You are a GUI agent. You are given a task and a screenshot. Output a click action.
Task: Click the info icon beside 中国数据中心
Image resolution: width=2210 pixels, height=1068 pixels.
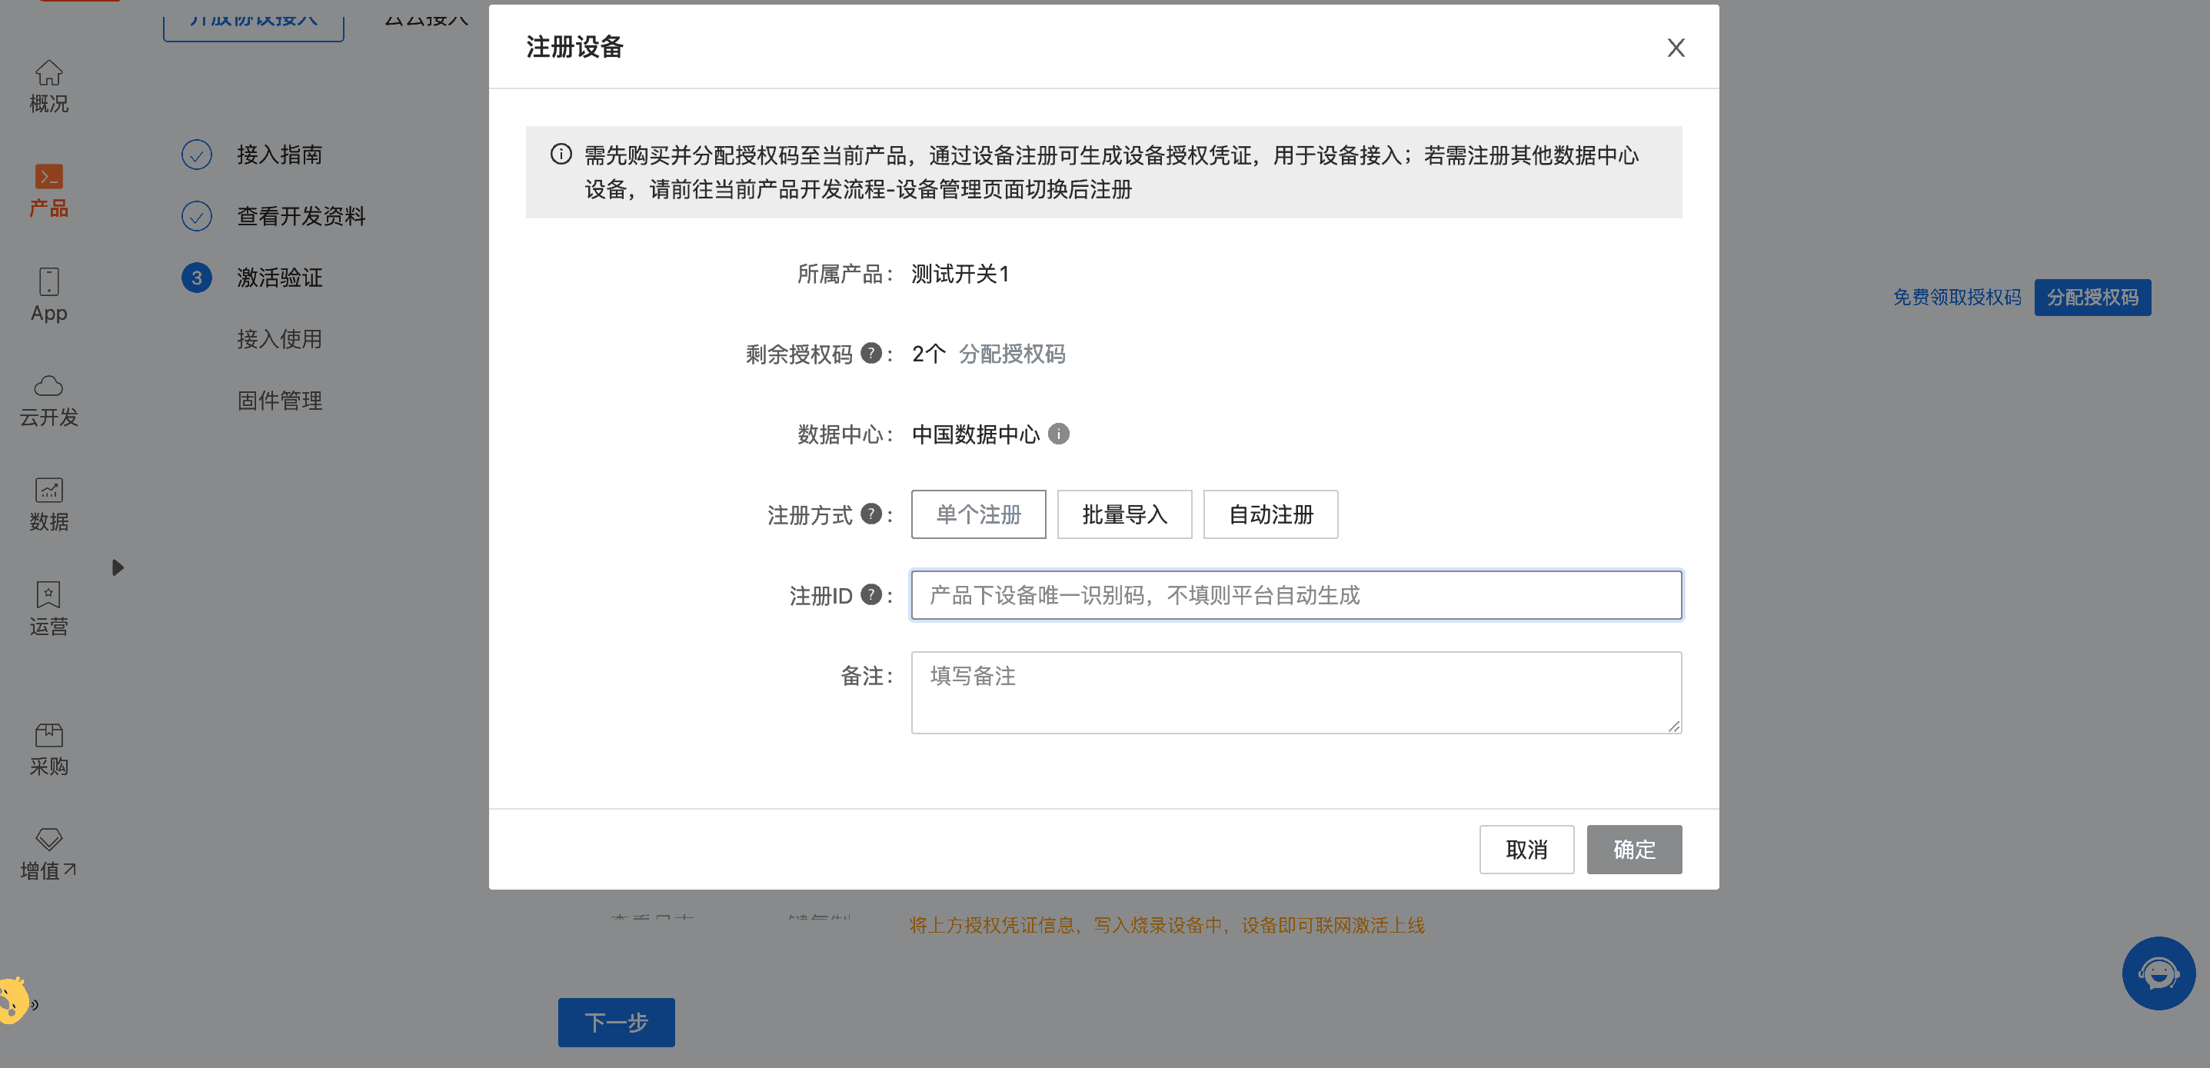[x=1059, y=433]
